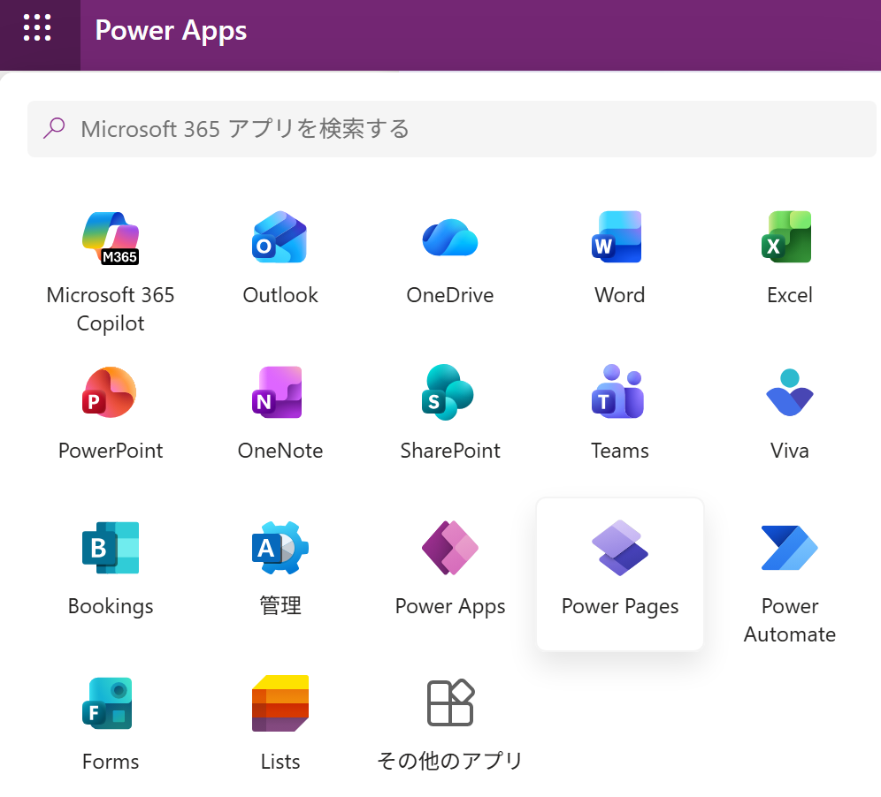Viewport: 881px width, 797px height.
Task: Open OneNote app icon
Action: coord(280,394)
